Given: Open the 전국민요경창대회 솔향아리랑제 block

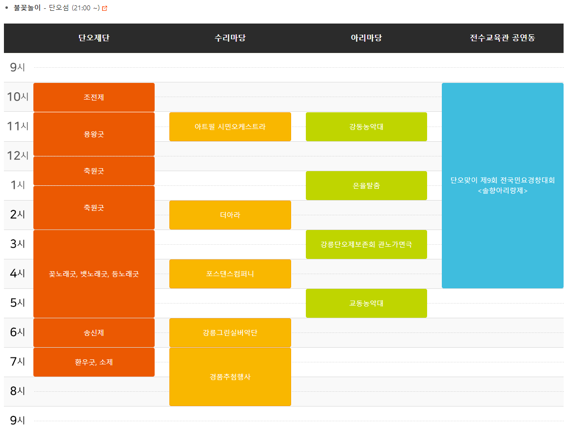Looking at the screenshot, I should pos(502,185).
